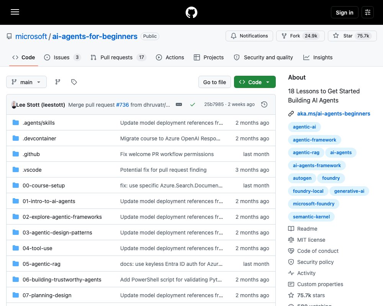
Task: Select the foundry-local topic tag
Action: [x=308, y=191]
